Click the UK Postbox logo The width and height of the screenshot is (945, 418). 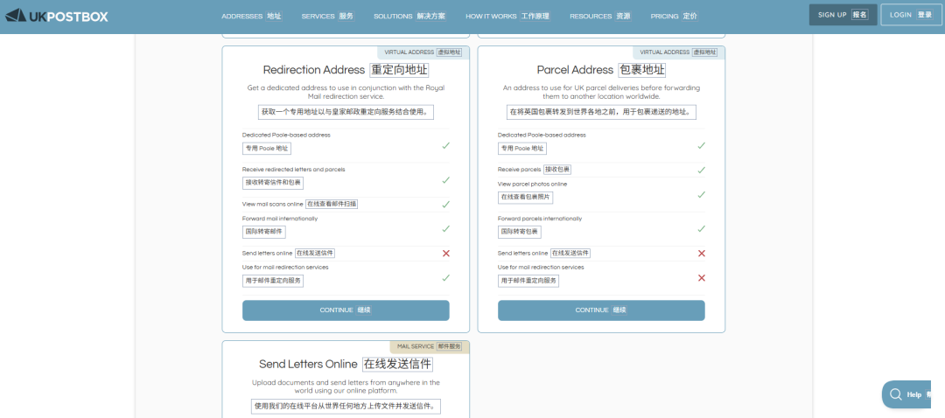pyautogui.click(x=56, y=16)
